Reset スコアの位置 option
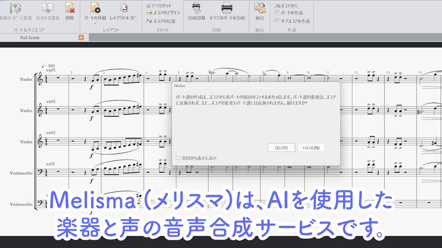Screen dimensions: 442x248 161,21
